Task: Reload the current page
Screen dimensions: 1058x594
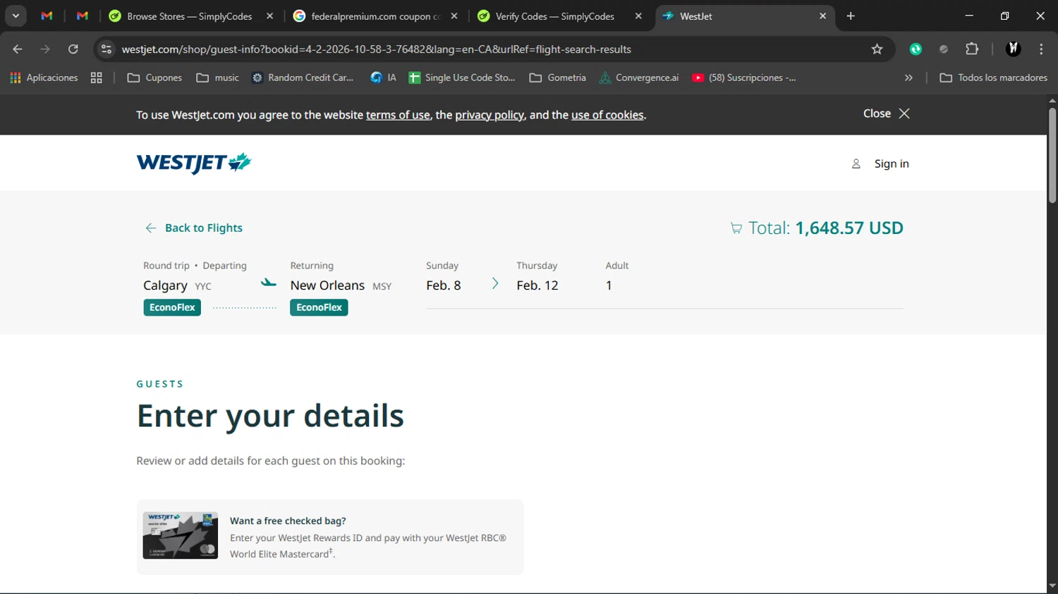Action: [73, 49]
